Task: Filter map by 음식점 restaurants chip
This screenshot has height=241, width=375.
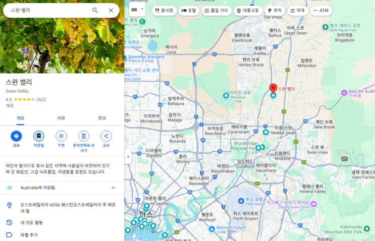Action: pos(165,11)
